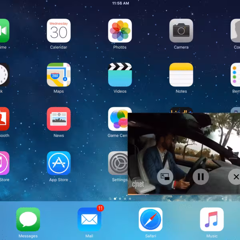
Task: Tap the Messages label under dock icon
Action: [28, 236]
